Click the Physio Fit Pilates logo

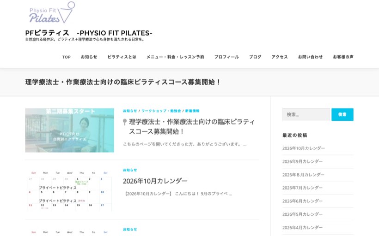point(52,12)
